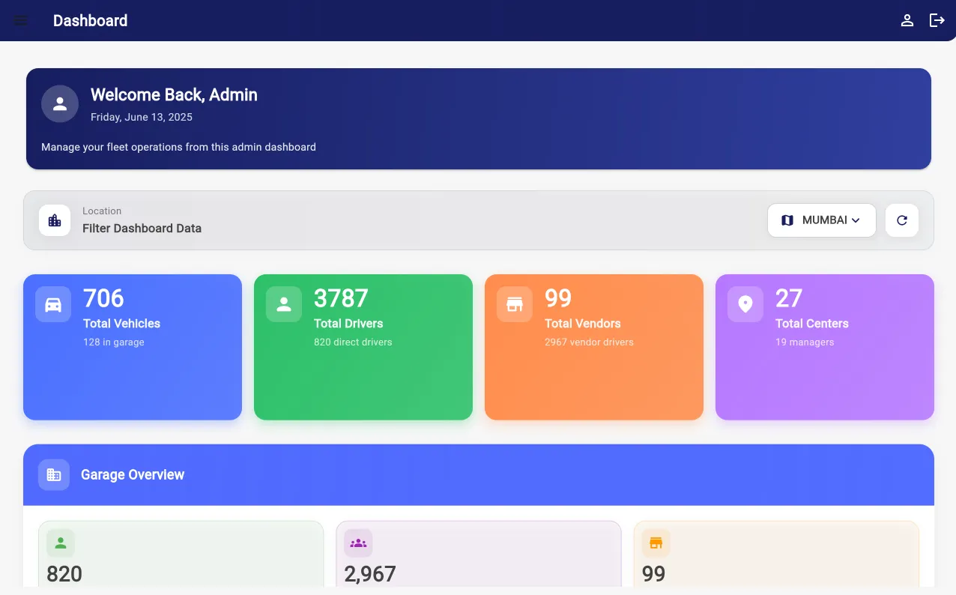This screenshot has width=956, height=595.
Task: Click the refresh dashboard data button
Action: coord(902,220)
